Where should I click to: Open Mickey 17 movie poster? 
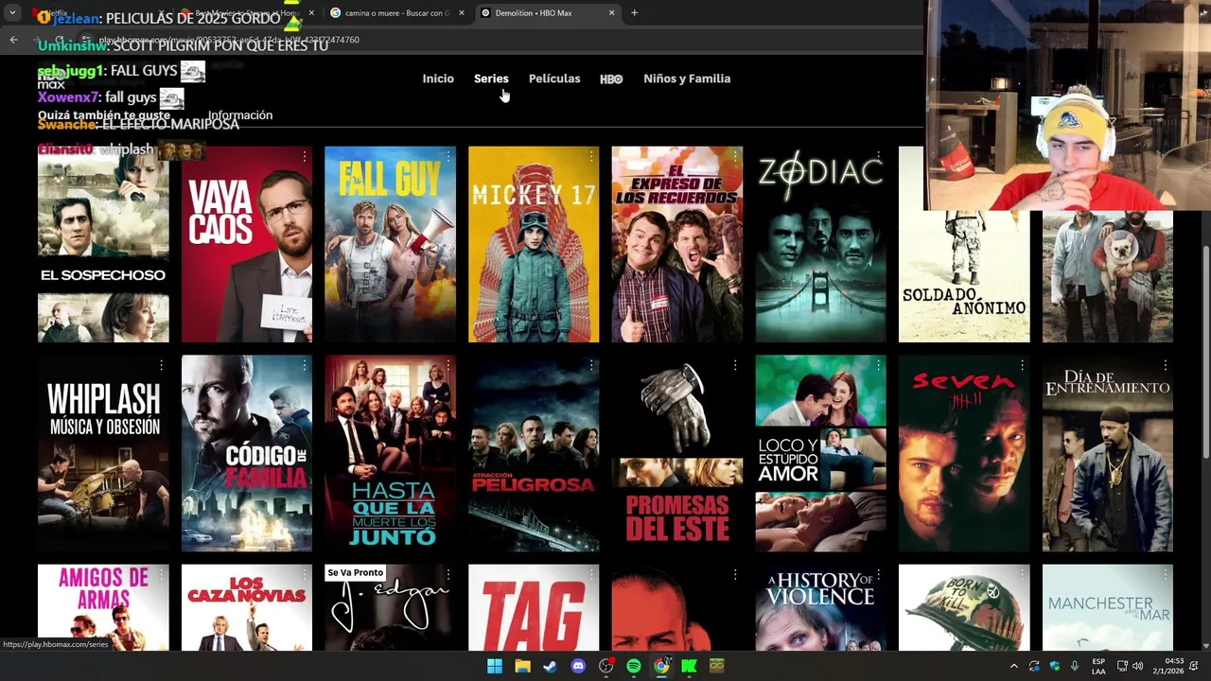pyautogui.click(x=534, y=244)
